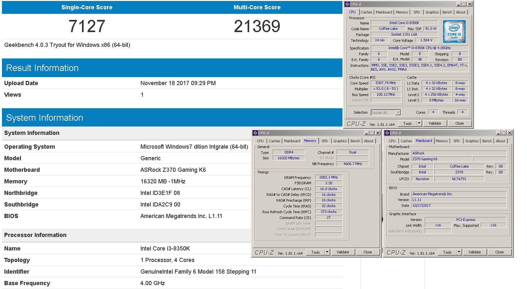Screen dimensions: 527x289
Task: Expand Tools dropdown arrow in CPU window
Action: tap(419, 123)
